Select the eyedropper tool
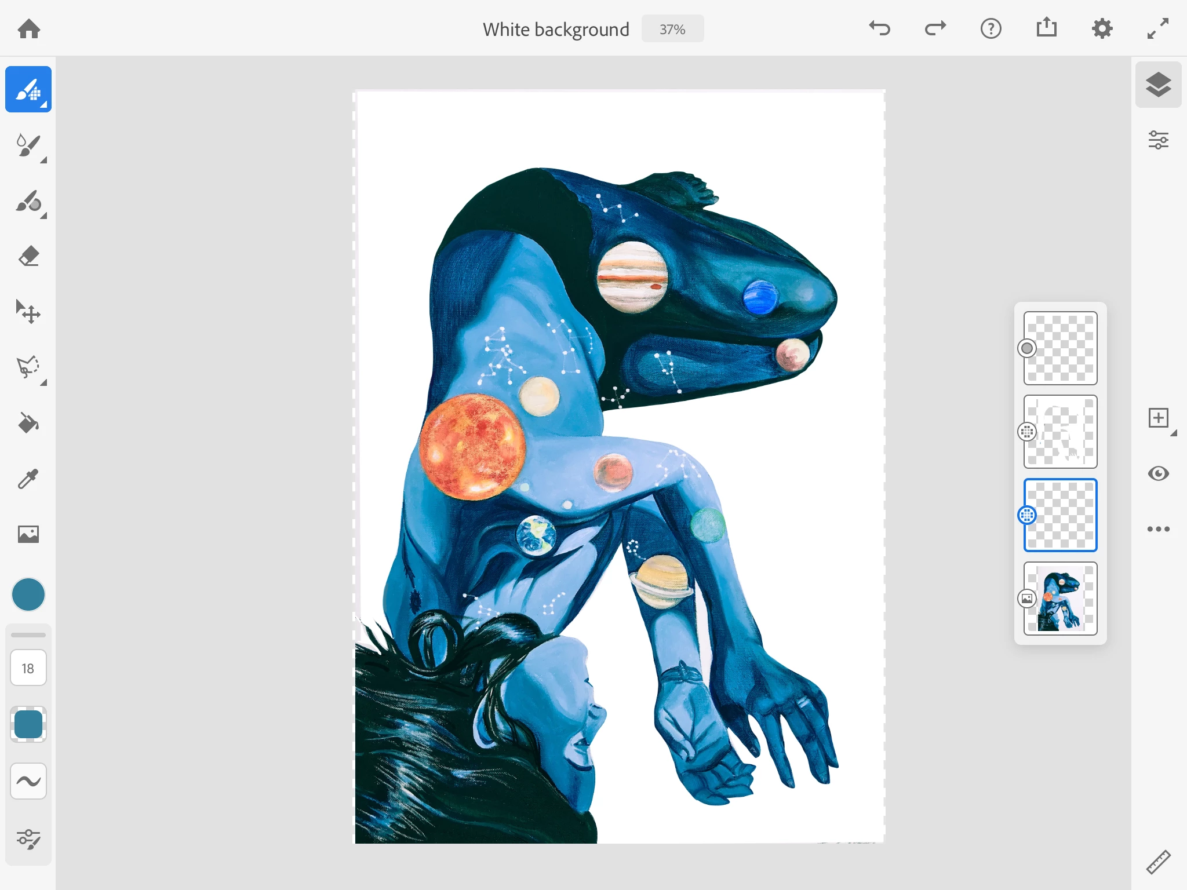1187x890 pixels. (x=28, y=479)
